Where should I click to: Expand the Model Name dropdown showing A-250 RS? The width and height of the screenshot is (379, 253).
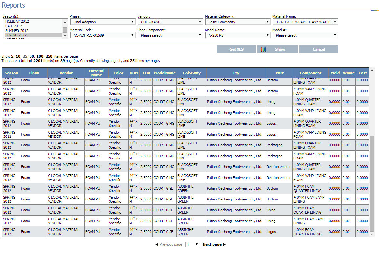[x=238, y=35]
